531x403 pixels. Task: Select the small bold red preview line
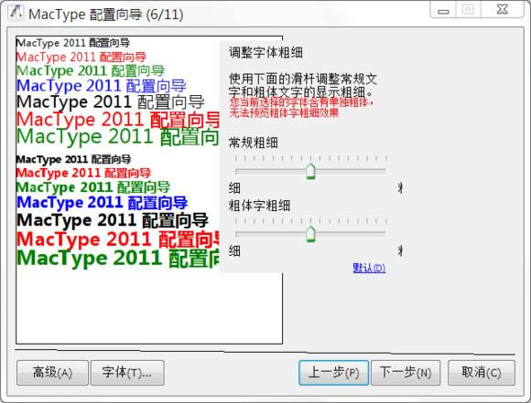[x=83, y=173]
